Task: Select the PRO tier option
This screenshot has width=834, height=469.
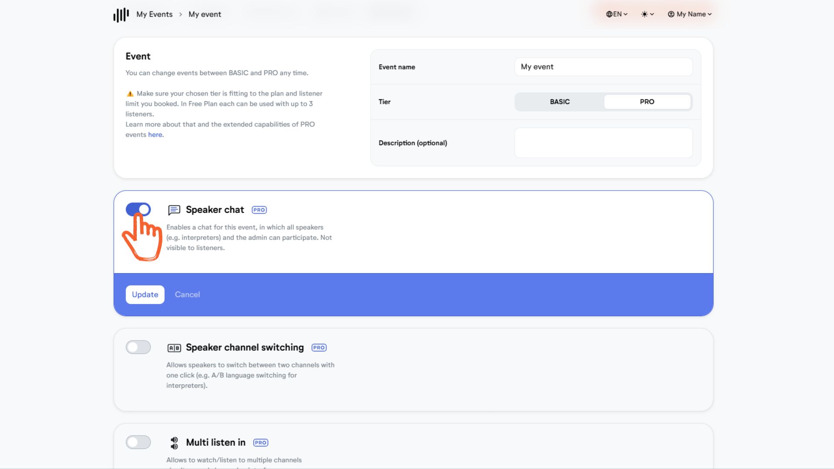Action: [x=647, y=102]
